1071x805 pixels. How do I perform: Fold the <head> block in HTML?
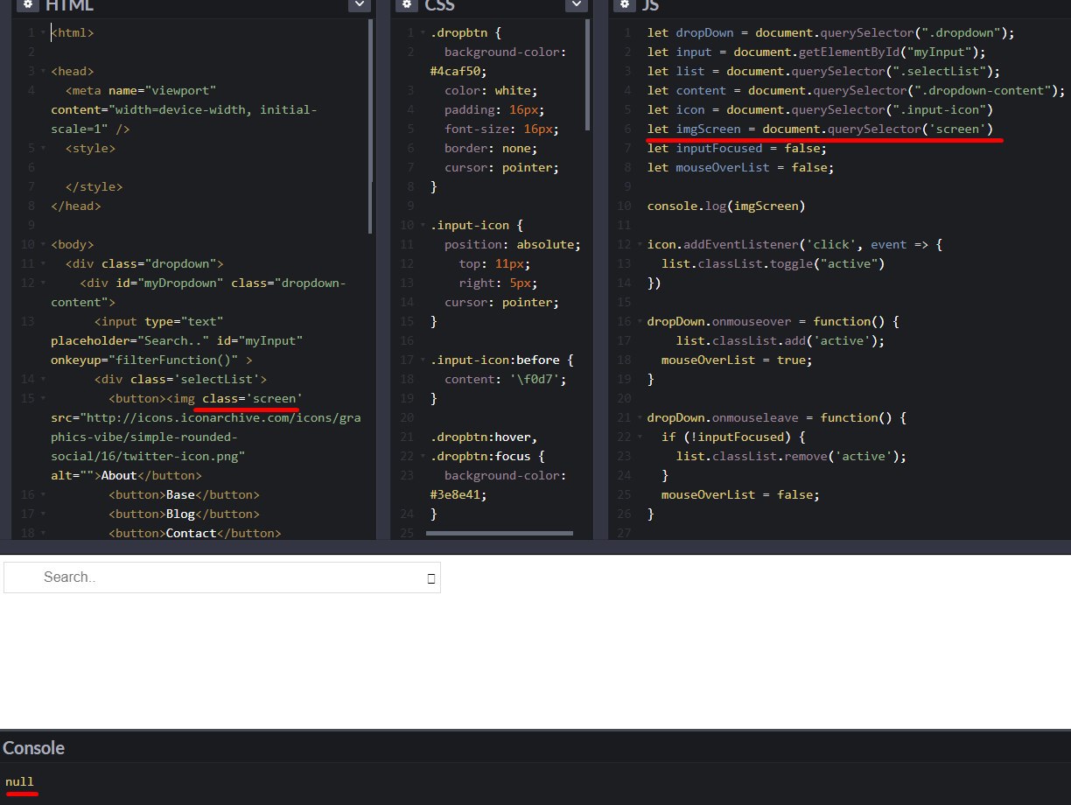tap(43, 72)
